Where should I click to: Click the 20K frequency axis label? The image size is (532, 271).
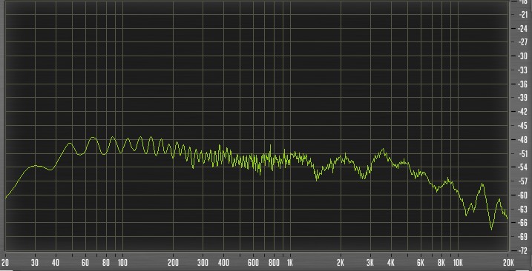pyautogui.click(x=508, y=263)
